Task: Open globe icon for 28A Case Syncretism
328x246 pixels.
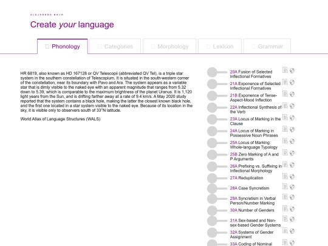Action: click(292, 187)
